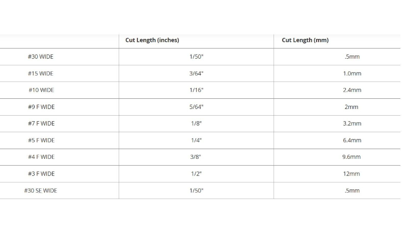Select the 12mm cut length cell
The width and height of the screenshot is (408, 251).
pyautogui.click(x=351, y=174)
